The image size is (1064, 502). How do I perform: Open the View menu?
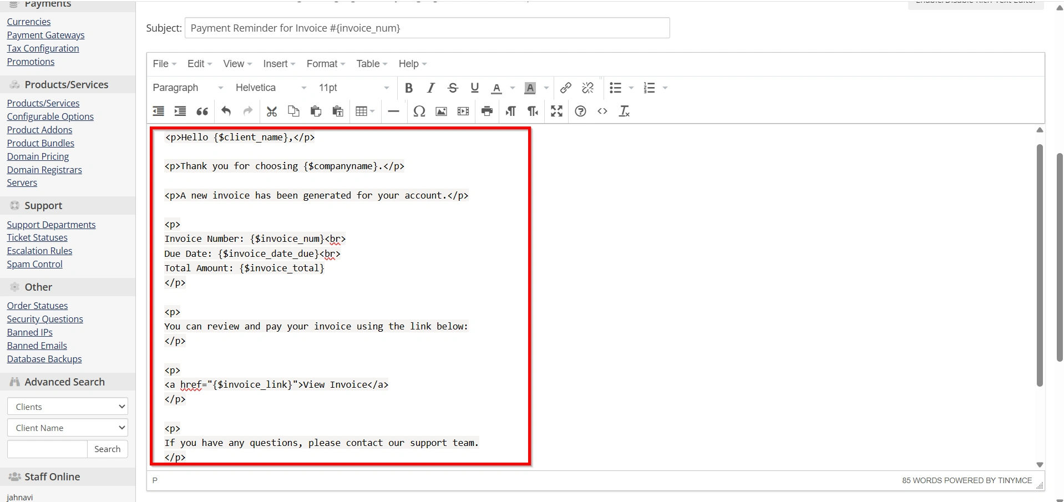point(237,64)
